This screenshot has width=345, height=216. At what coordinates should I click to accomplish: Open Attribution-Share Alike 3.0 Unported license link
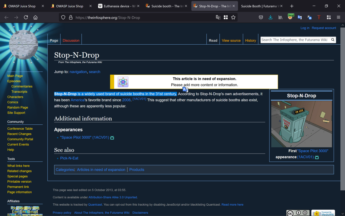click(113, 197)
